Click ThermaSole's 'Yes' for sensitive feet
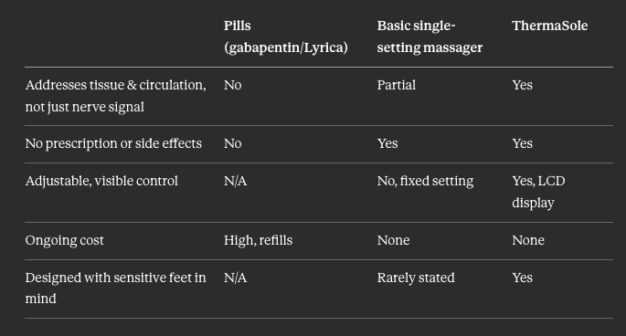 coord(522,278)
